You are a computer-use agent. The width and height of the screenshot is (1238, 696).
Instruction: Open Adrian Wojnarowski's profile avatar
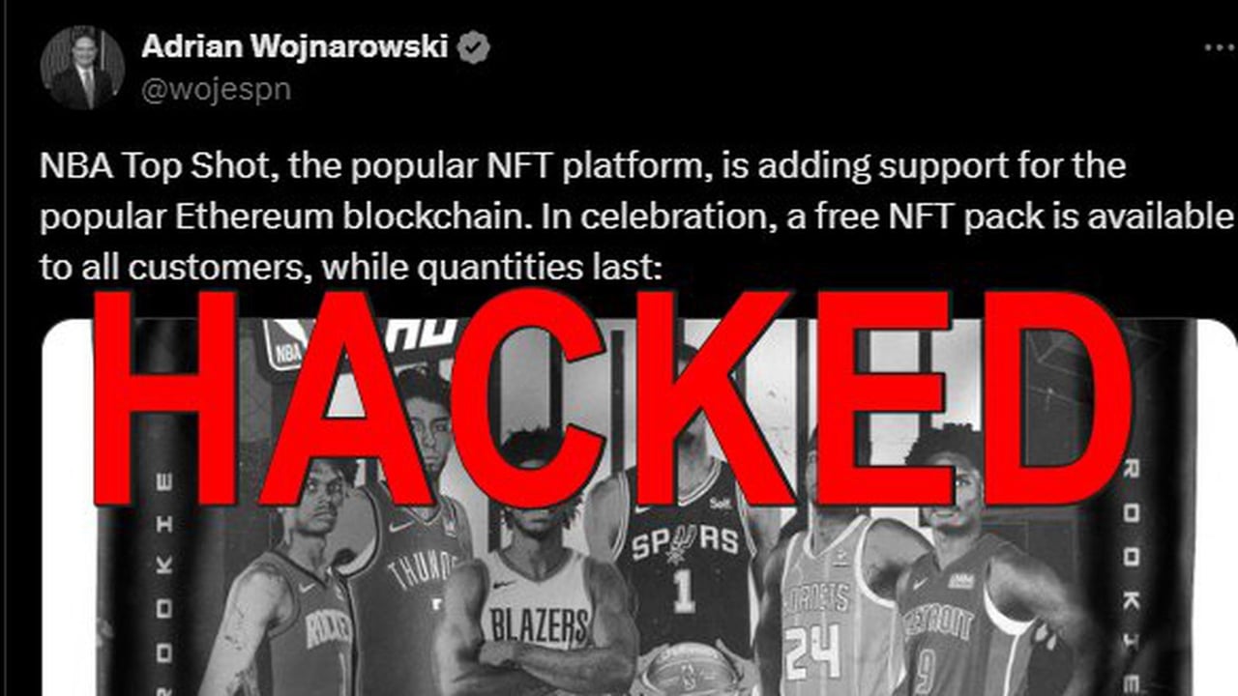pyautogui.click(x=82, y=67)
